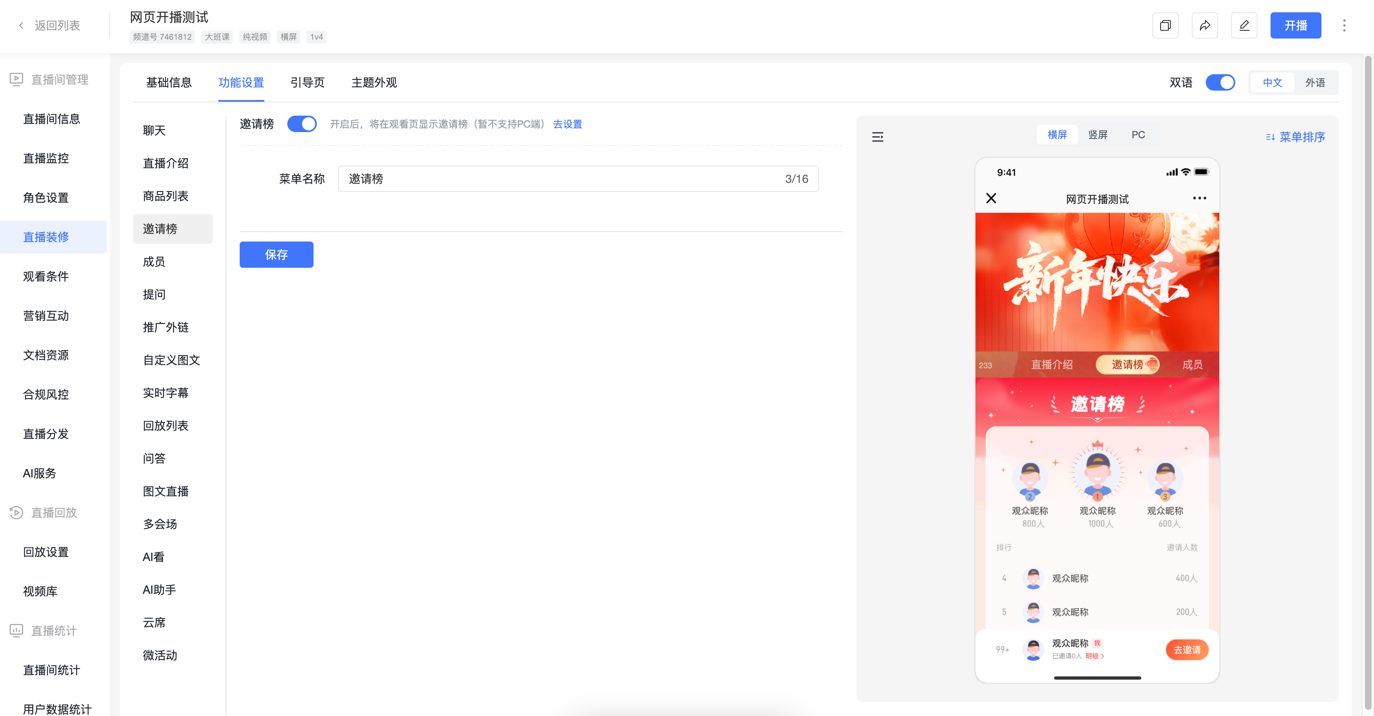Viewport: 1374px width, 716px height.
Task: Open 直播间统计 in sidebar
Action: tap(52, 670)
